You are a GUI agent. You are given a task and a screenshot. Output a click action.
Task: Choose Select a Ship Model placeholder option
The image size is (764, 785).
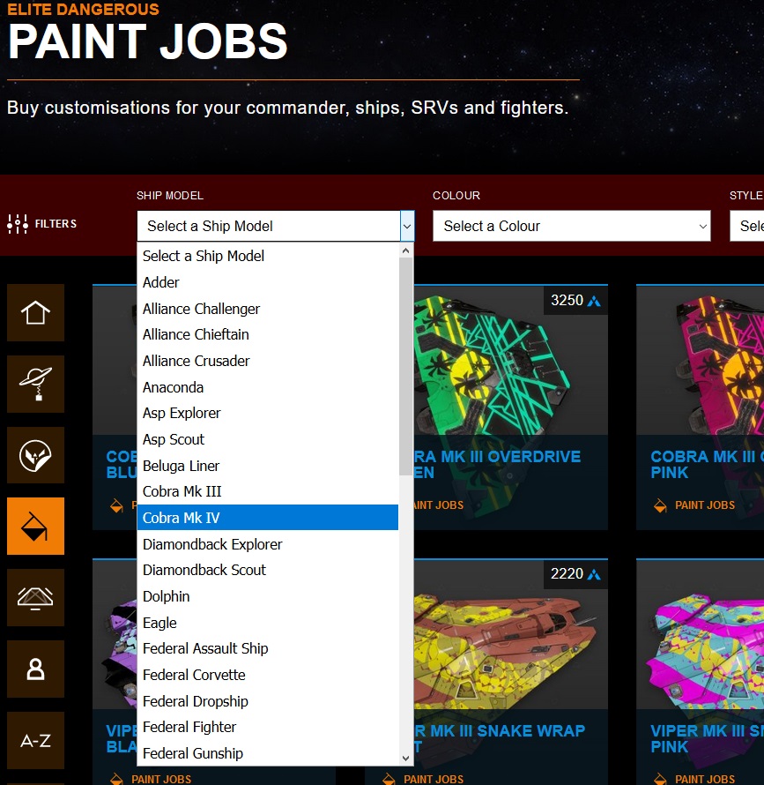[x=268, y=257]
